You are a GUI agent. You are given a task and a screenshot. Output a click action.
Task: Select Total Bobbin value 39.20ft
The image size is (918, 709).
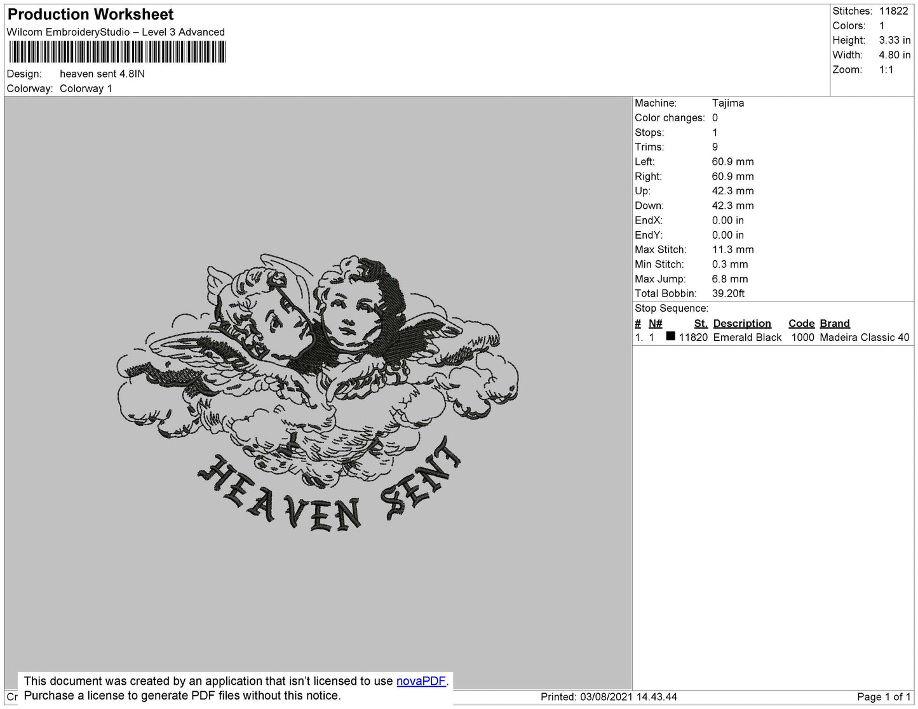(x=728, y=293)
